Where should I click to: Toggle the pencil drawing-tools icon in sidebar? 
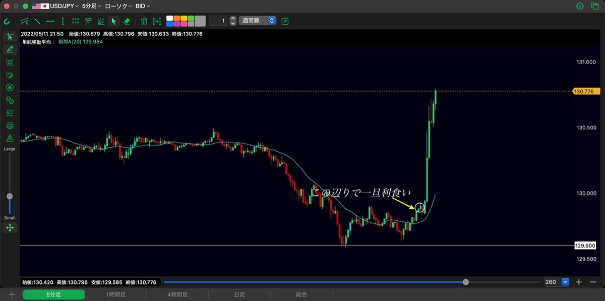pos(10,49)
